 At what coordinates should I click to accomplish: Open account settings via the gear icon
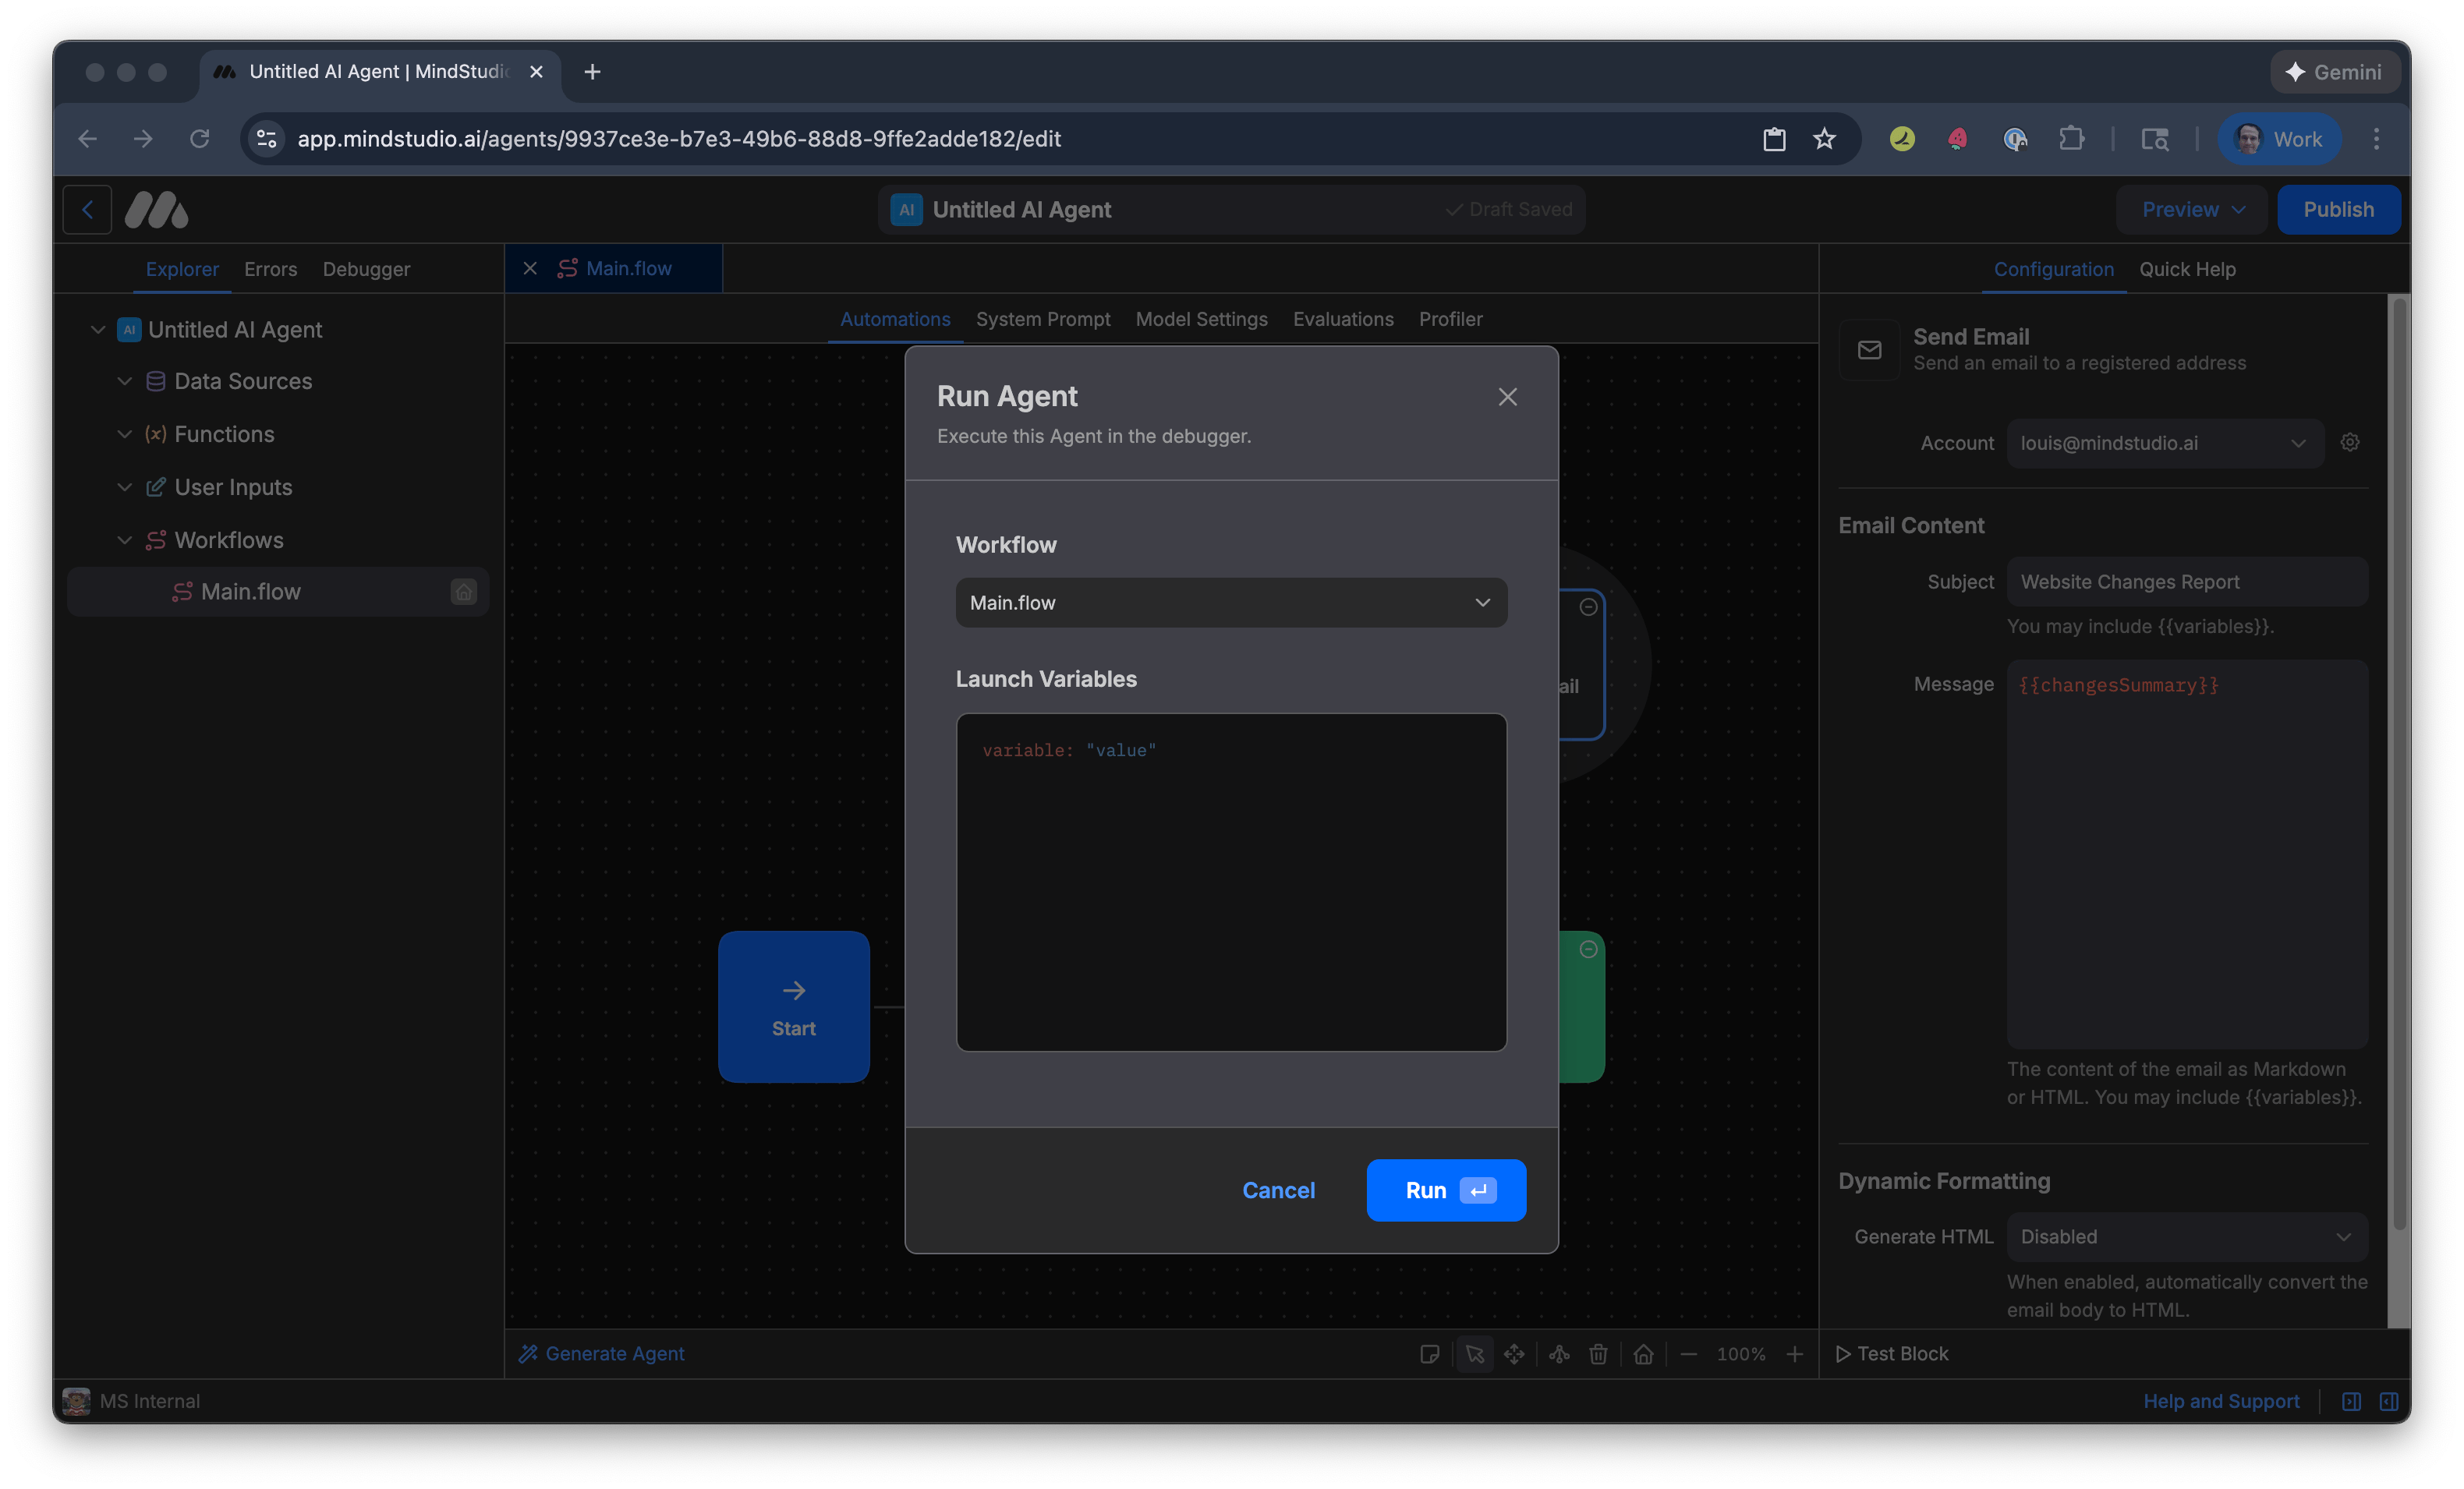click(x=2350, y=443)
